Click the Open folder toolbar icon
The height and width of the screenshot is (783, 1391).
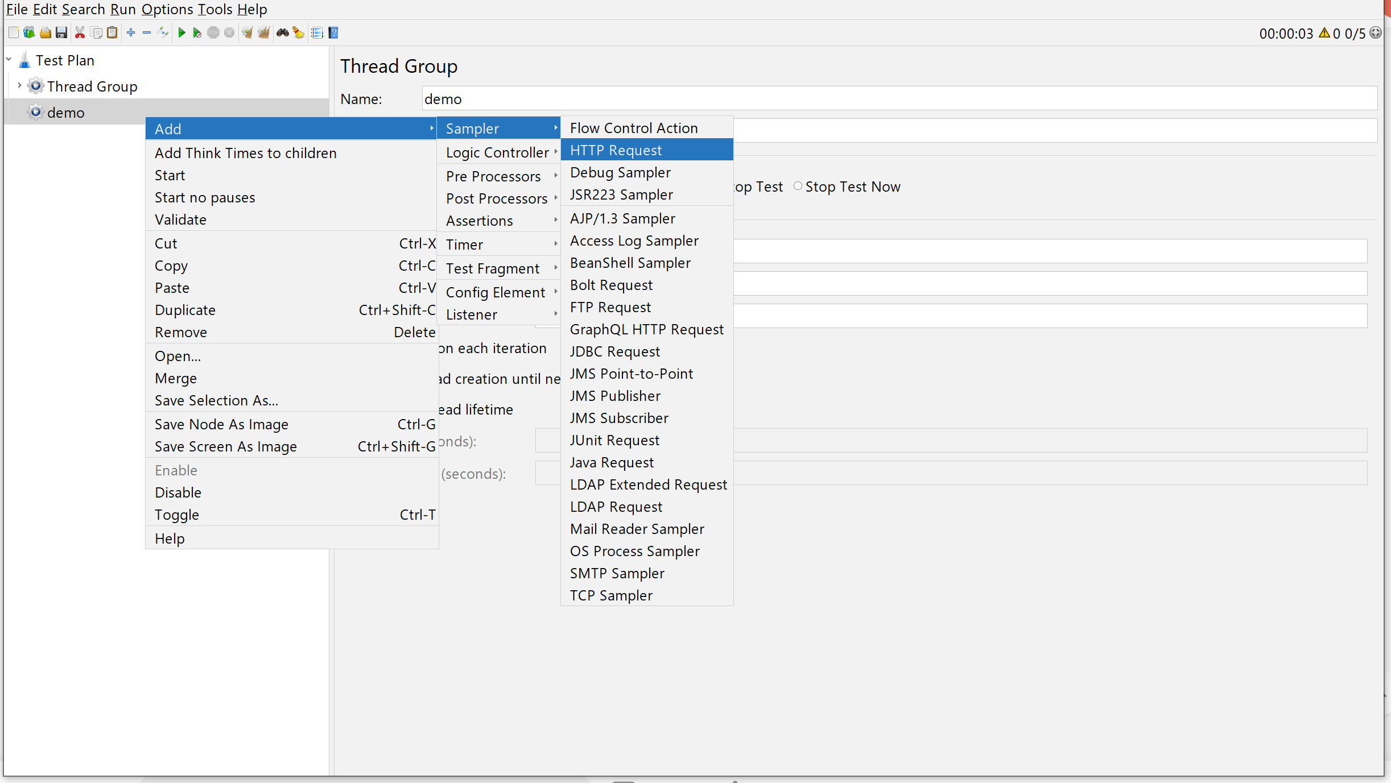45,33
